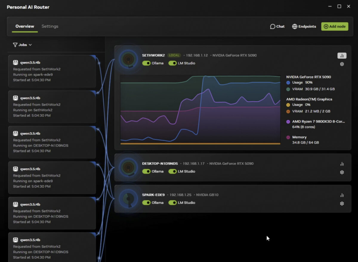
Task: Click the SETHWORK2 usage graph
Action: (200, 110)
